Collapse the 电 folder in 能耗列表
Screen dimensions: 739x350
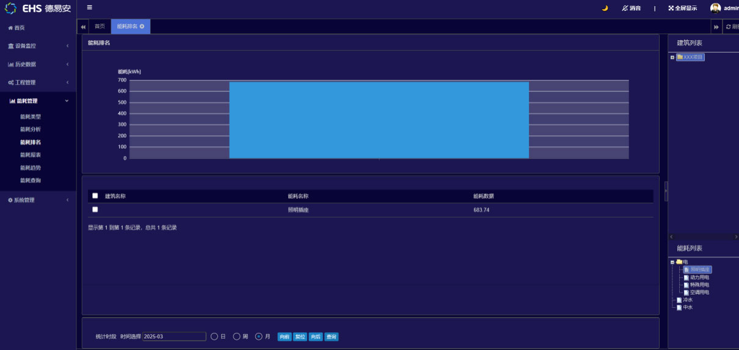(x=672, y=262)
